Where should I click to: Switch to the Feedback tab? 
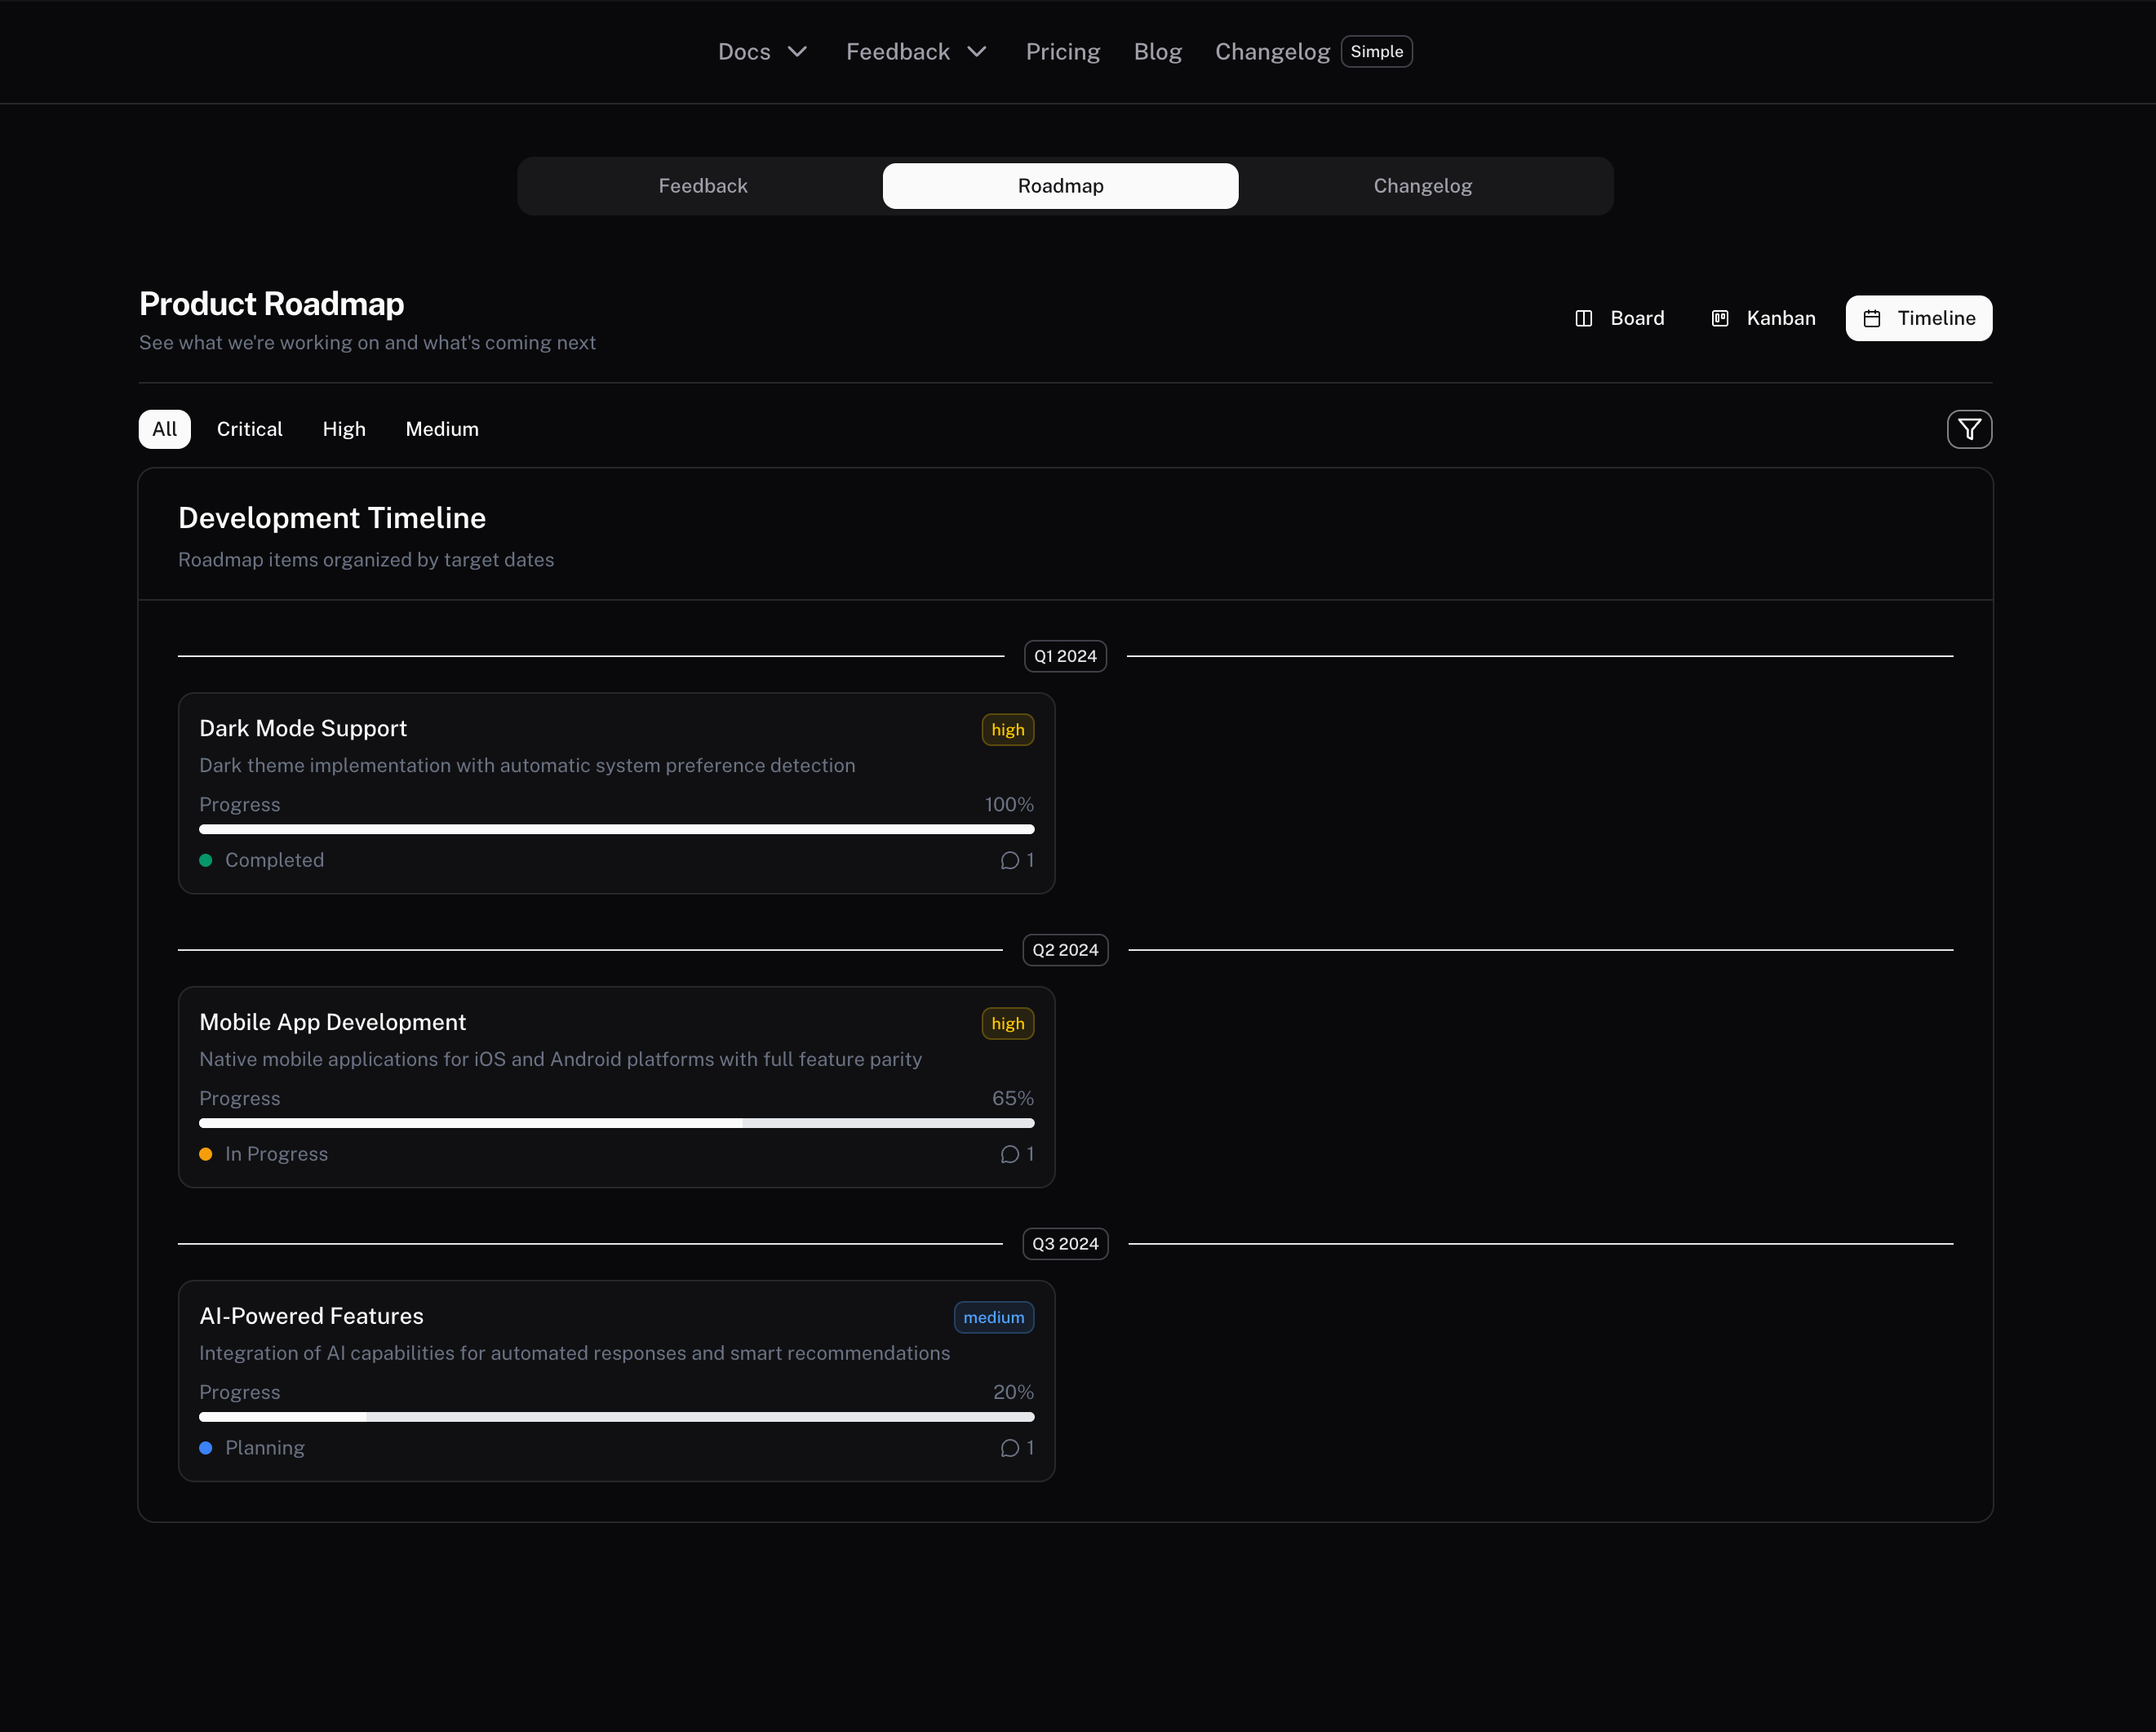(x=702, y=185)
